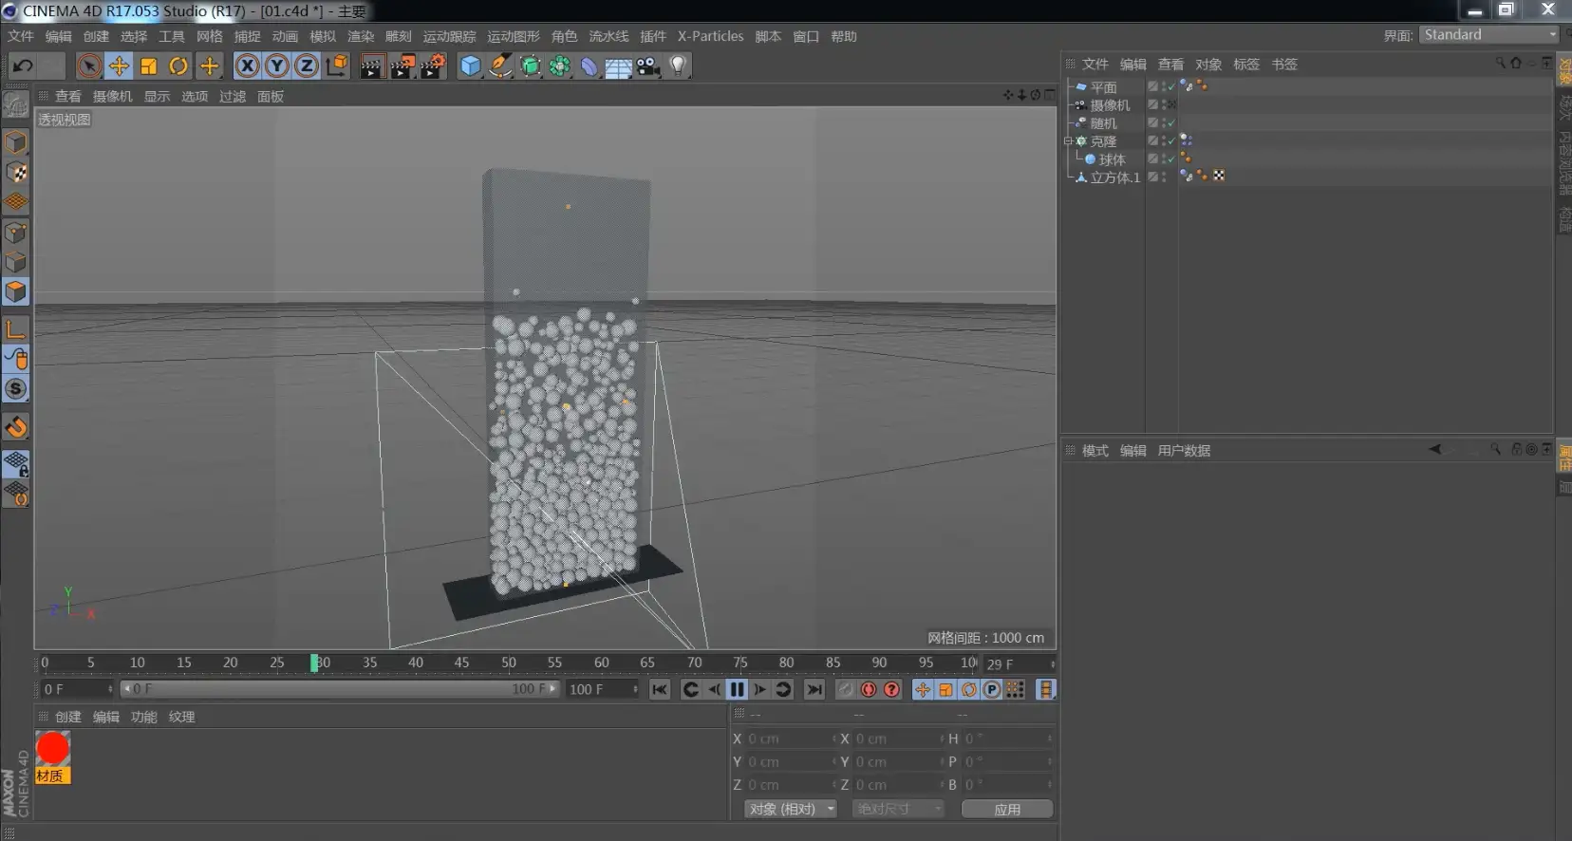
Task: Select the 立方体.1 object row
Action: 1114,178
